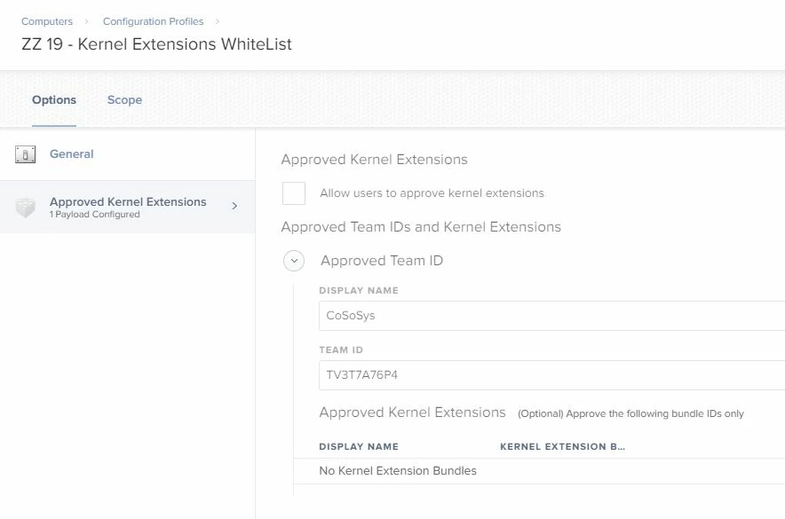Click the Approved Team IDs and Kernel Extensions heading
The height and width of the screenshot is (519, 785).
tap(421, 227)
